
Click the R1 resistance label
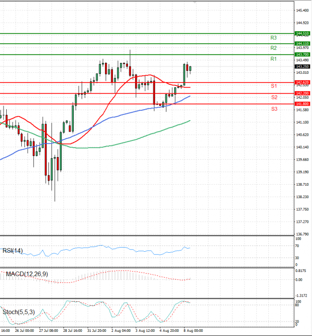(x=274, y=59)
